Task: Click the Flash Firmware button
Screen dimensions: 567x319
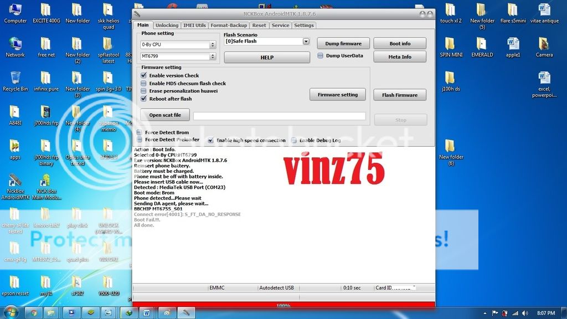Action: [399, 95]
